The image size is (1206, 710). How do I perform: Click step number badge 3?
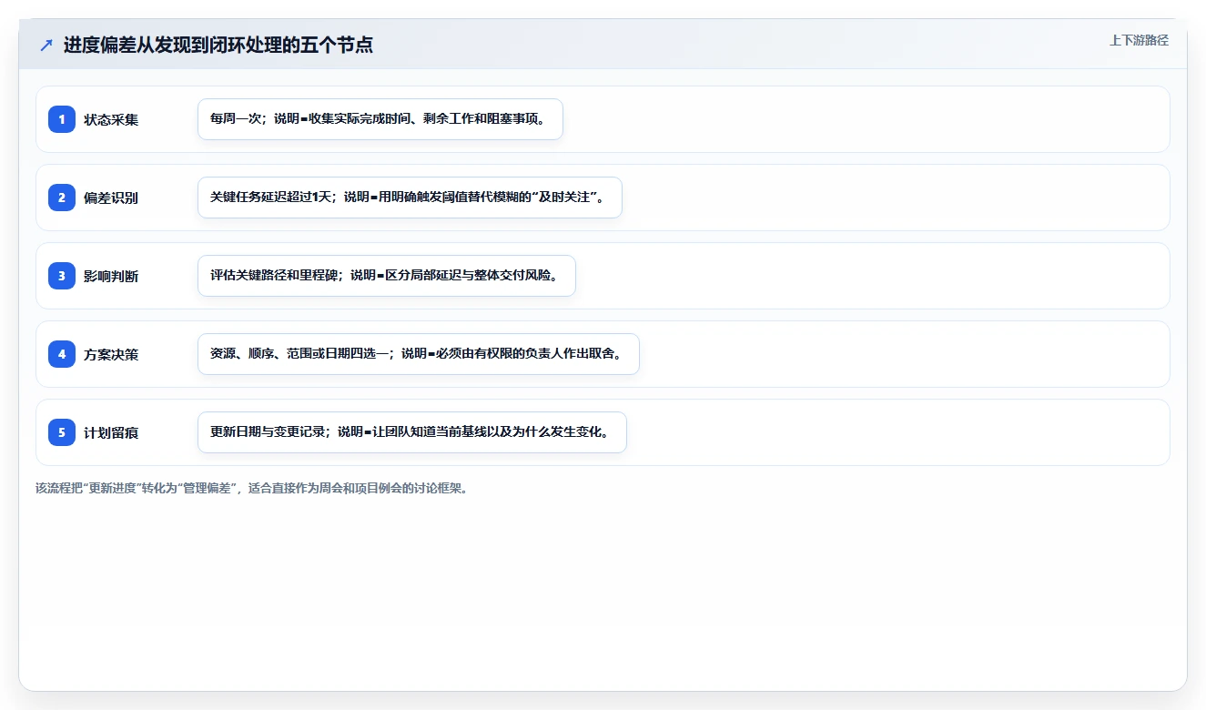[62, 276]
